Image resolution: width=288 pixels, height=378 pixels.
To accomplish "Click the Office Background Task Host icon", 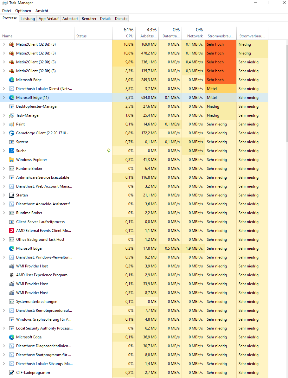I will pos(12,240).
